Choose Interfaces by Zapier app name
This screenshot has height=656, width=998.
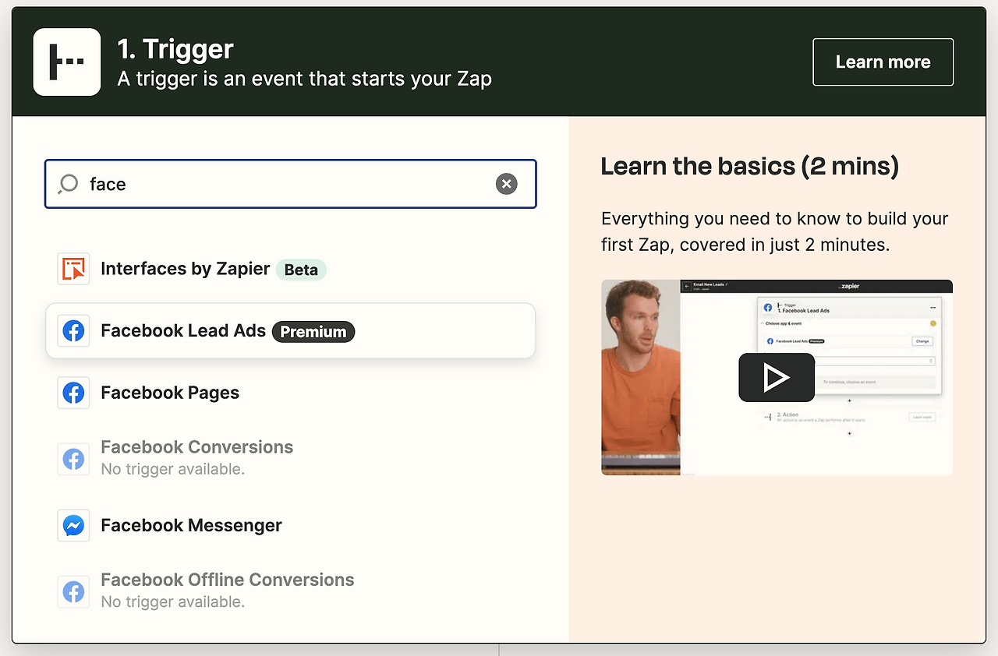[x=186, y=269]
